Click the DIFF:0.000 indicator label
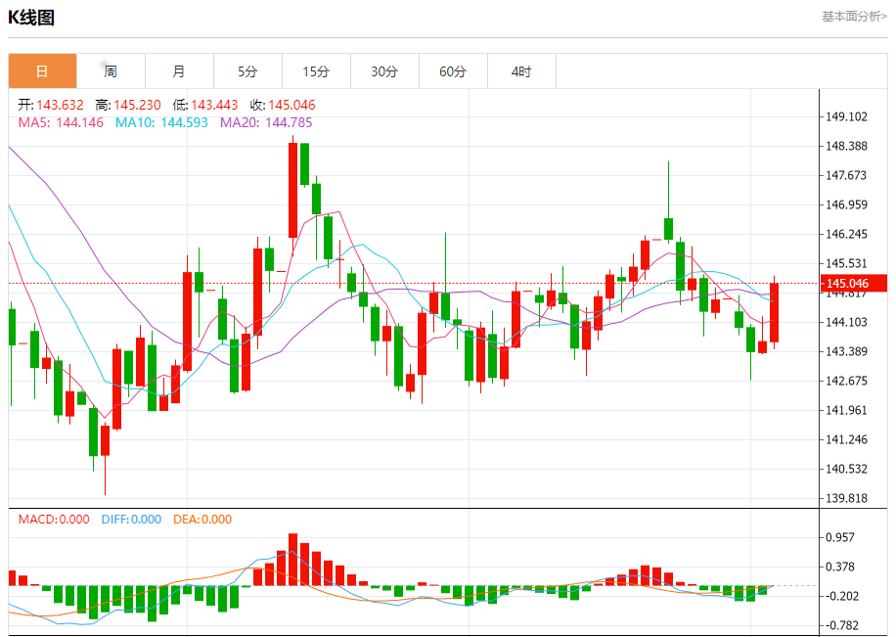 coord(131,520)
